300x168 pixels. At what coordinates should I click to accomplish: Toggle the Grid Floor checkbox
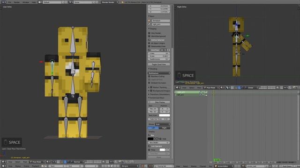149,50
